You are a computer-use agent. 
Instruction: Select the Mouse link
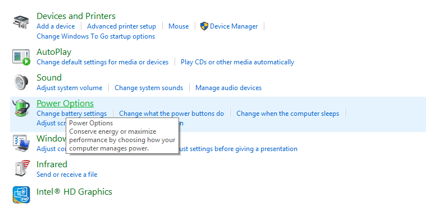pyautogui.click(x=178, y=26)
